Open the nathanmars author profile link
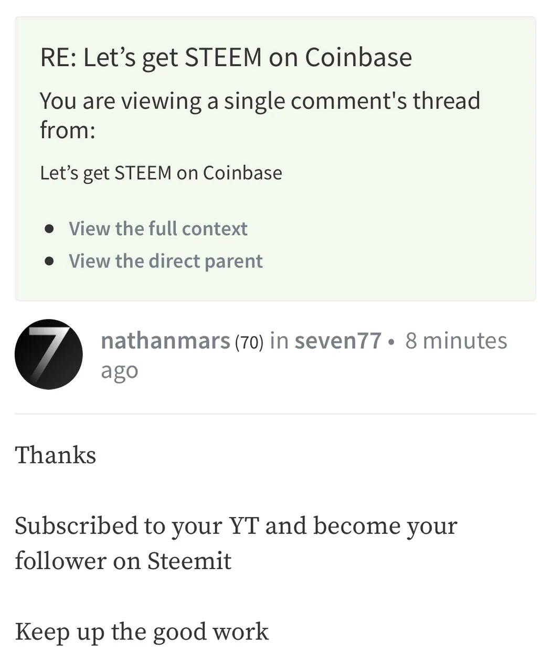 [x=165, y=341]
